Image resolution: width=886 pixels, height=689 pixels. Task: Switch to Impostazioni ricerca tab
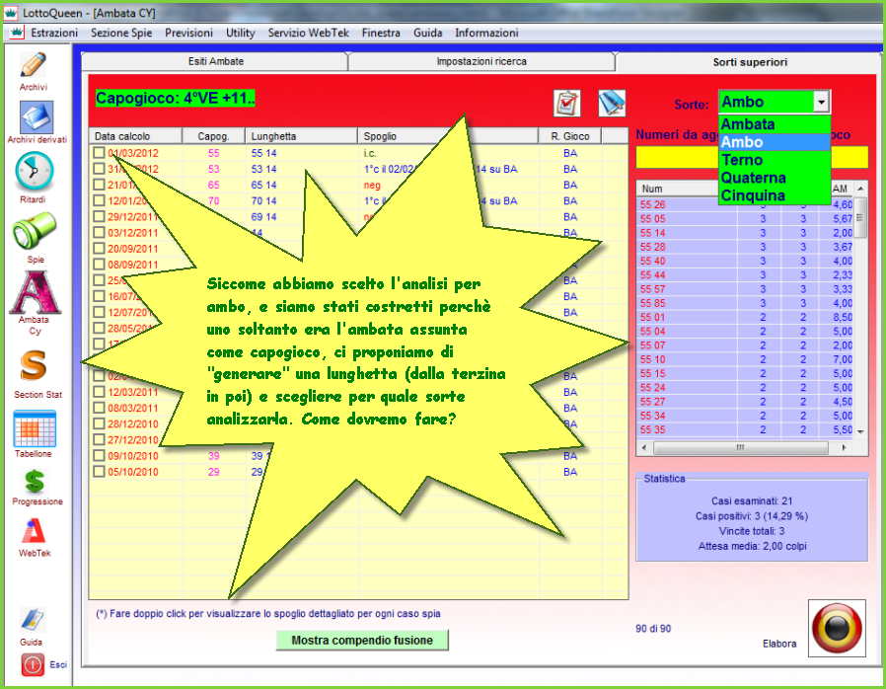click(481, 61)
